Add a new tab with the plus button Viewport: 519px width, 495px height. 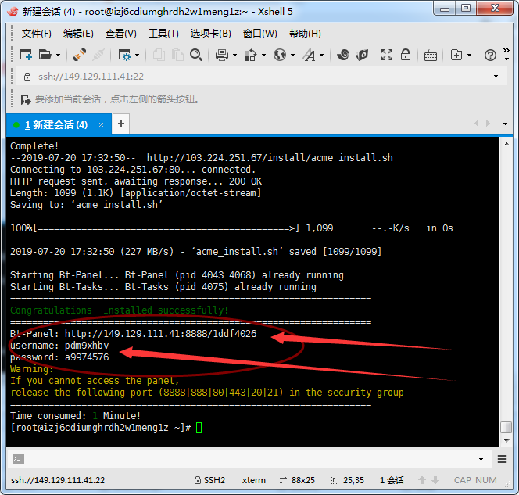coord(121,124)
